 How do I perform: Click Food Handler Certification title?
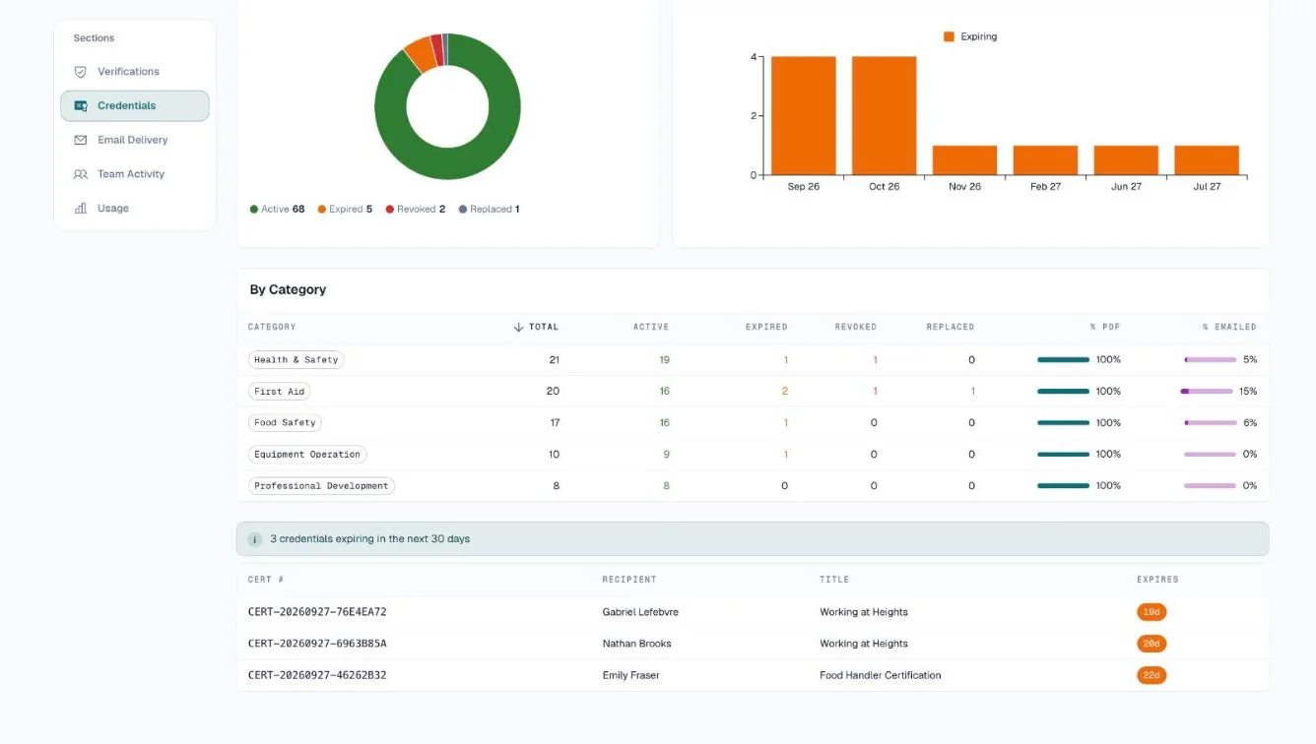pyautogui.click(x=881, y=675)
